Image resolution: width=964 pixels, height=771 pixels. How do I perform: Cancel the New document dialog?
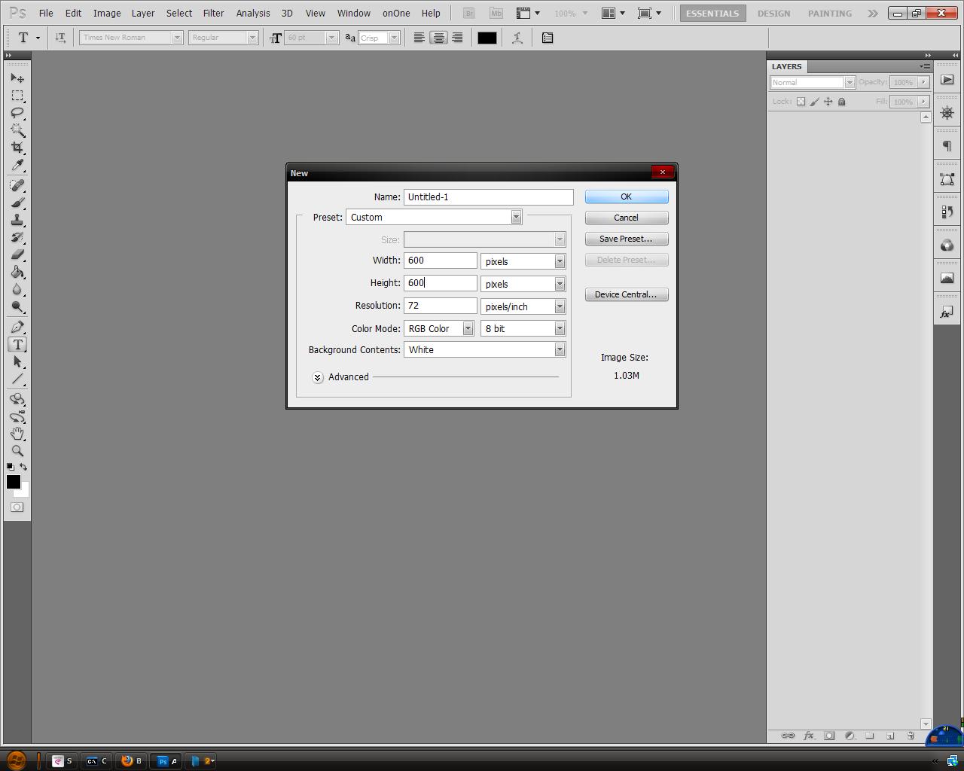627,218
